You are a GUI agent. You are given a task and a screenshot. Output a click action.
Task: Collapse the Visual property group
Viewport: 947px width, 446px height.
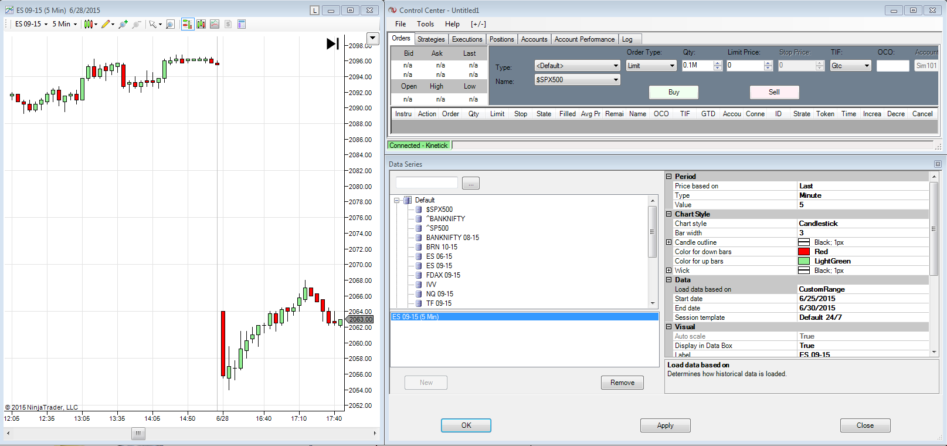click(668, 327)
